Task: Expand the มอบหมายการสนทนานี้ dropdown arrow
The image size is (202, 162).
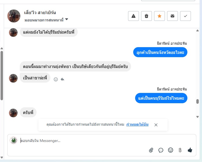Action: [x=67, y=19]
